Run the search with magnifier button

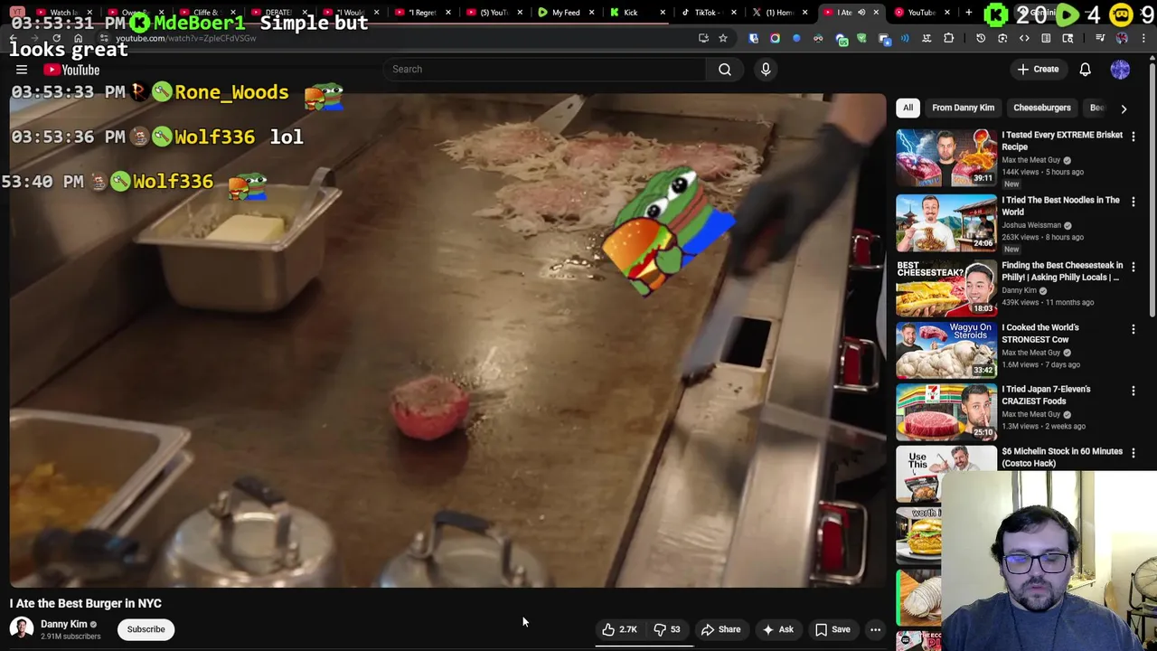click(x=725, y=69)
